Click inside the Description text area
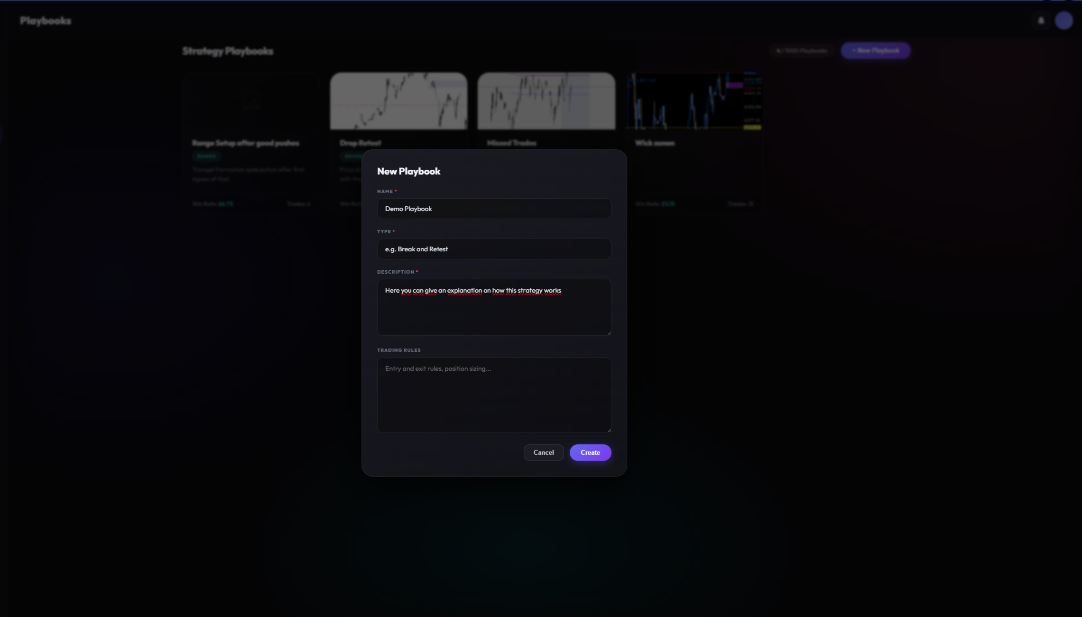1082x617 pixels. [x=494, y=307]
